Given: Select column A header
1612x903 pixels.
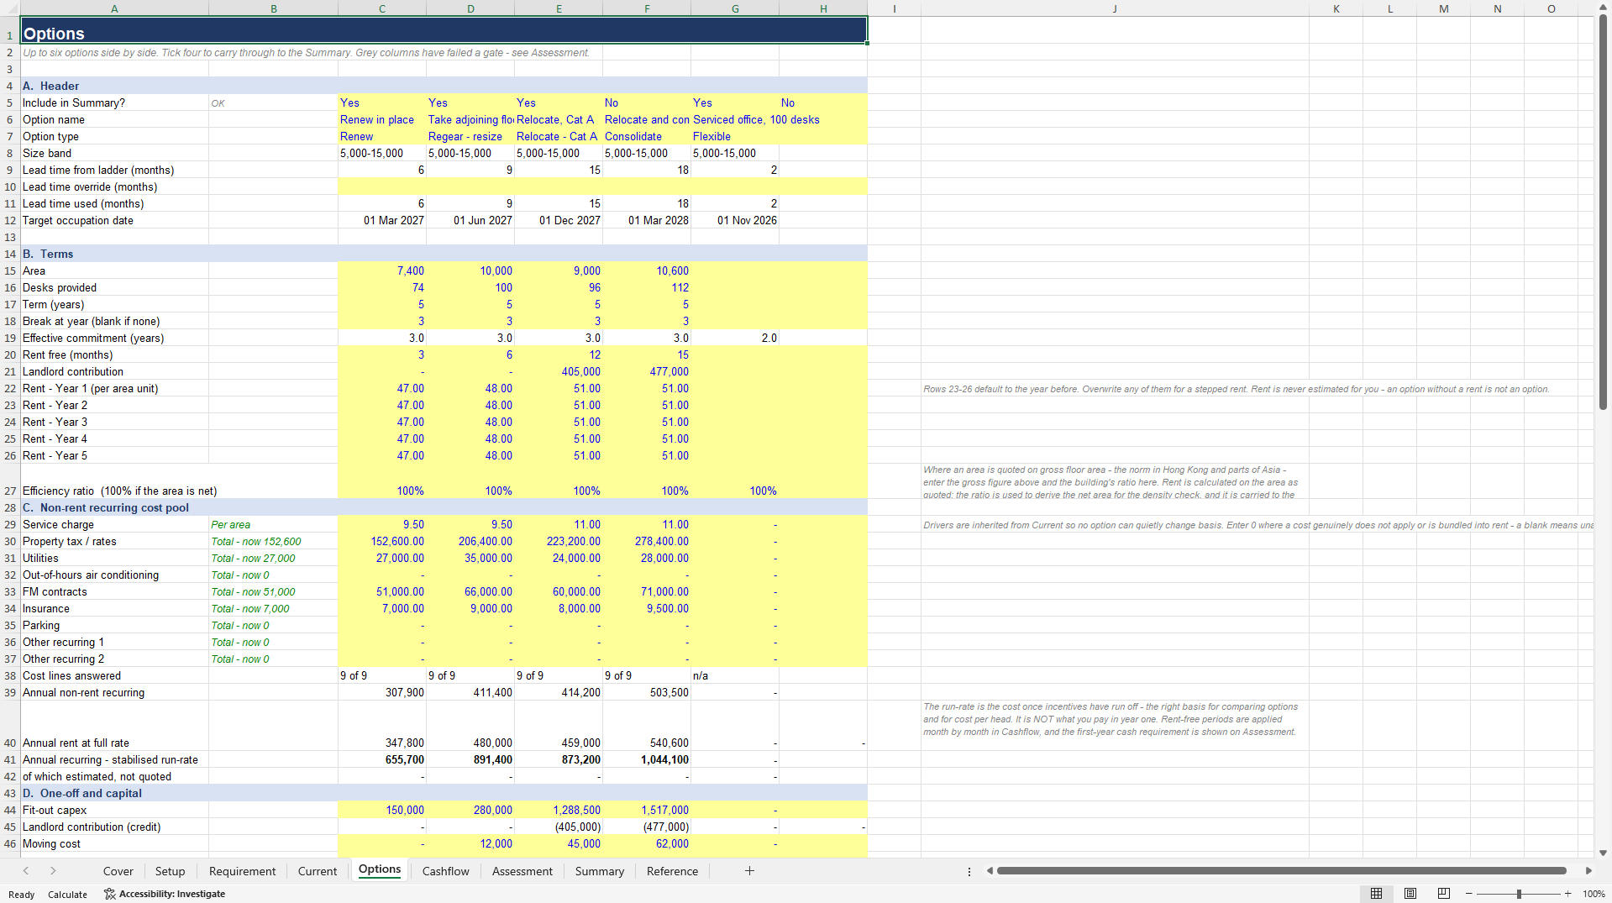Looking at the screenshot, I should coord(114,8).
